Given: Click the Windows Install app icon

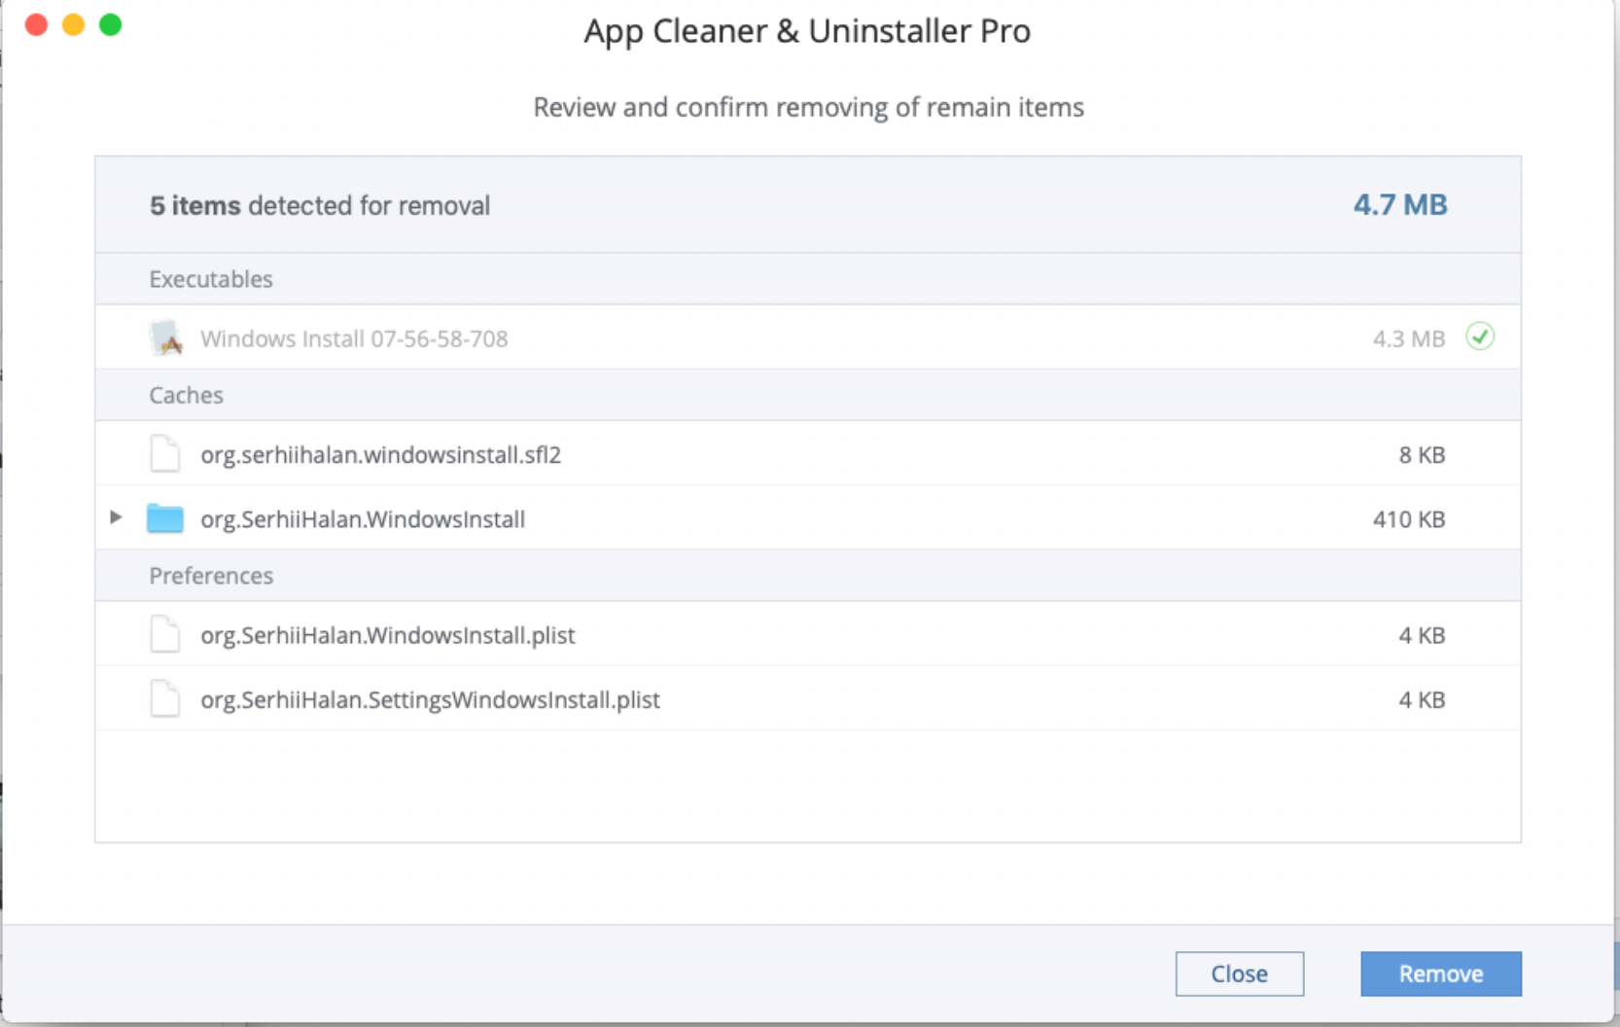Looking at the screenshot, I should pos(166,337).
